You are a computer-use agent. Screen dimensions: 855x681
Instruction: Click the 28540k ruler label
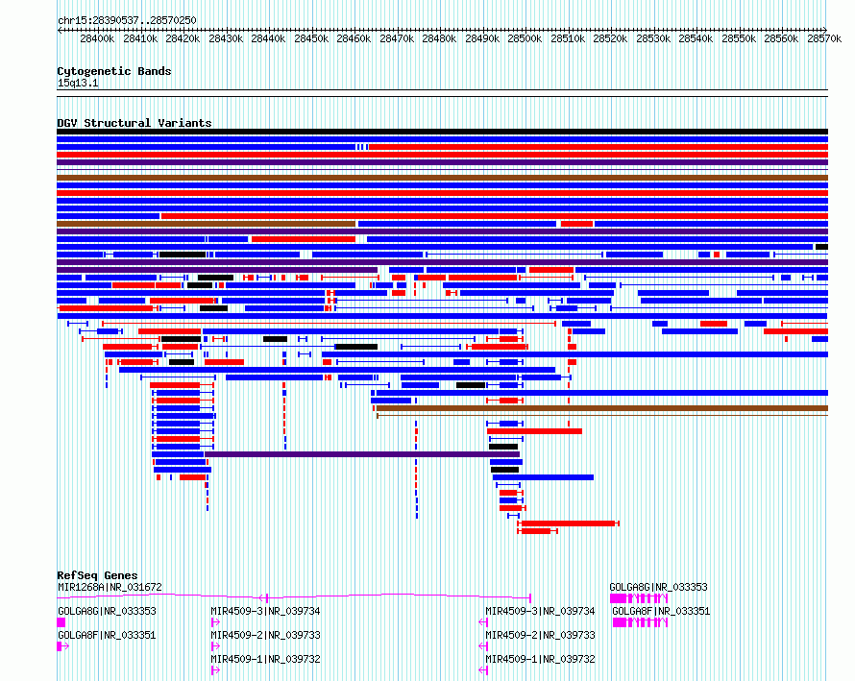pos(696,38)
